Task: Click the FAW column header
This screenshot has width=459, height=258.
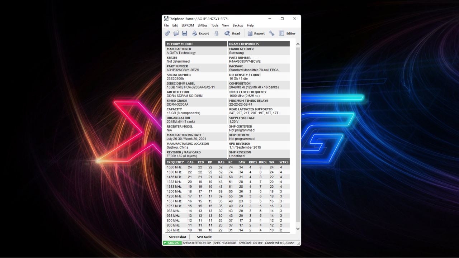Action: click(x=242, y=162)
